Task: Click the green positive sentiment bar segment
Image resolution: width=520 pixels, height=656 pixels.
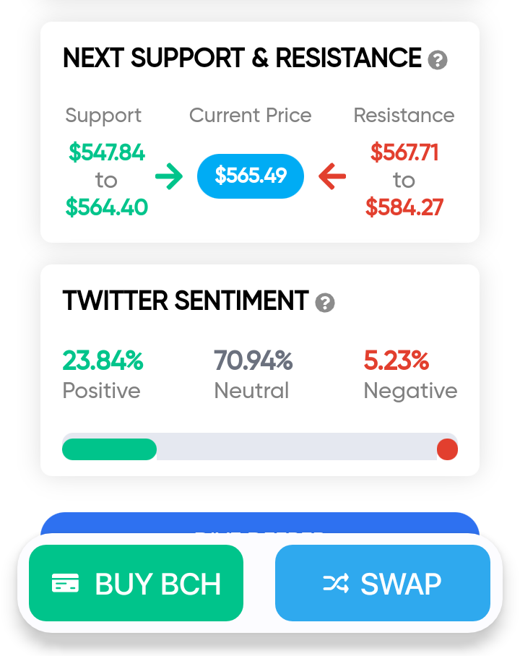Action: (110, 449)
